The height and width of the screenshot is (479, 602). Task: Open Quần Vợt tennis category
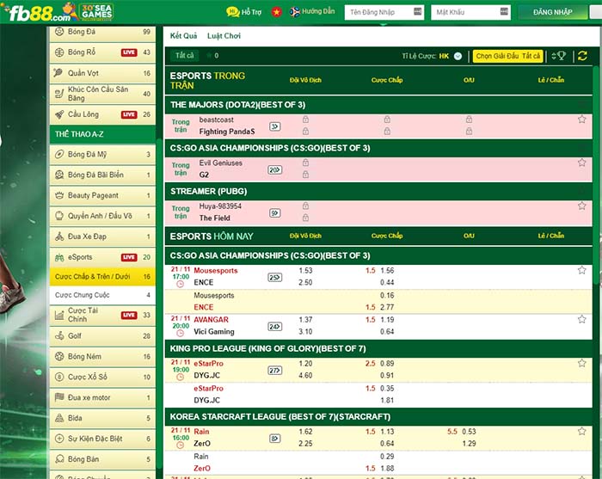pos(102,73)
